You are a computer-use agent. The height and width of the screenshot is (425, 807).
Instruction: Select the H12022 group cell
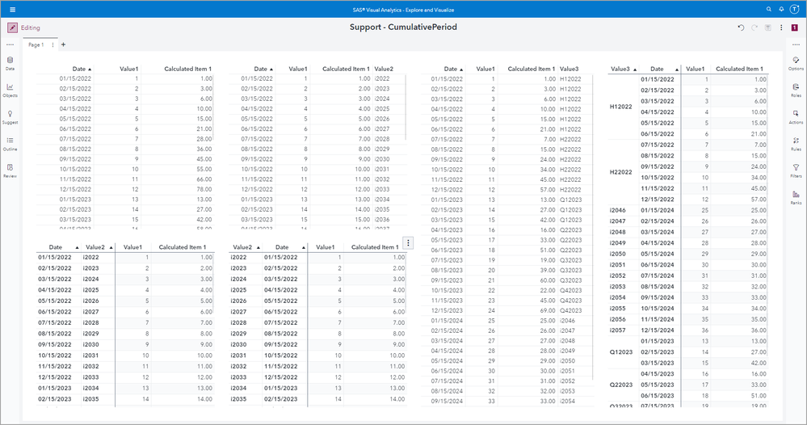click(x=620, y=107)
